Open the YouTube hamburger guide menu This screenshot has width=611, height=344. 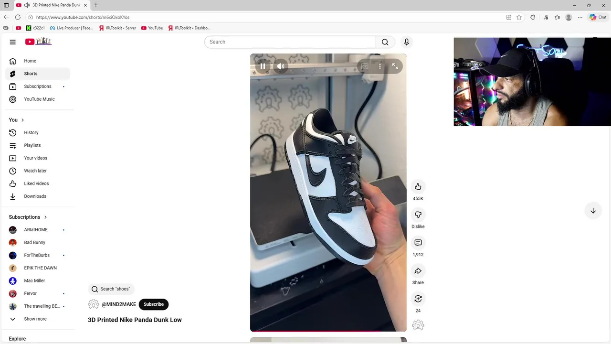click(x=13, y=42)
